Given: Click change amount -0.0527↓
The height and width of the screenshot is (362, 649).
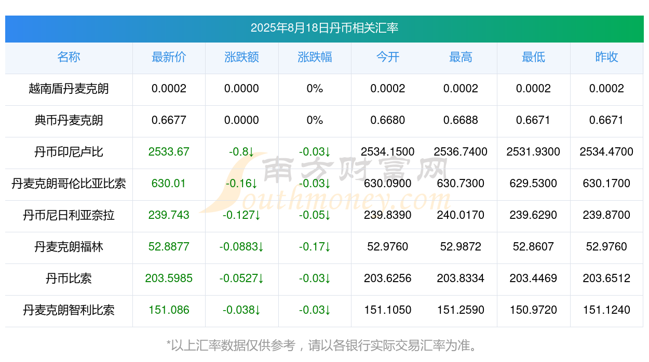Looking at the screenshot, I should click(241, 279).
